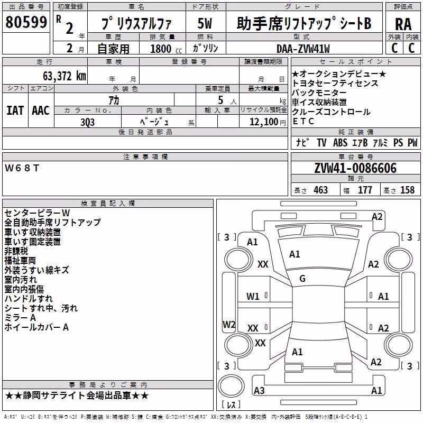Click width value 177
Image resolution: width=423 pixels, height=423 pixels.
pyautogui.click(x=365, y=190)
